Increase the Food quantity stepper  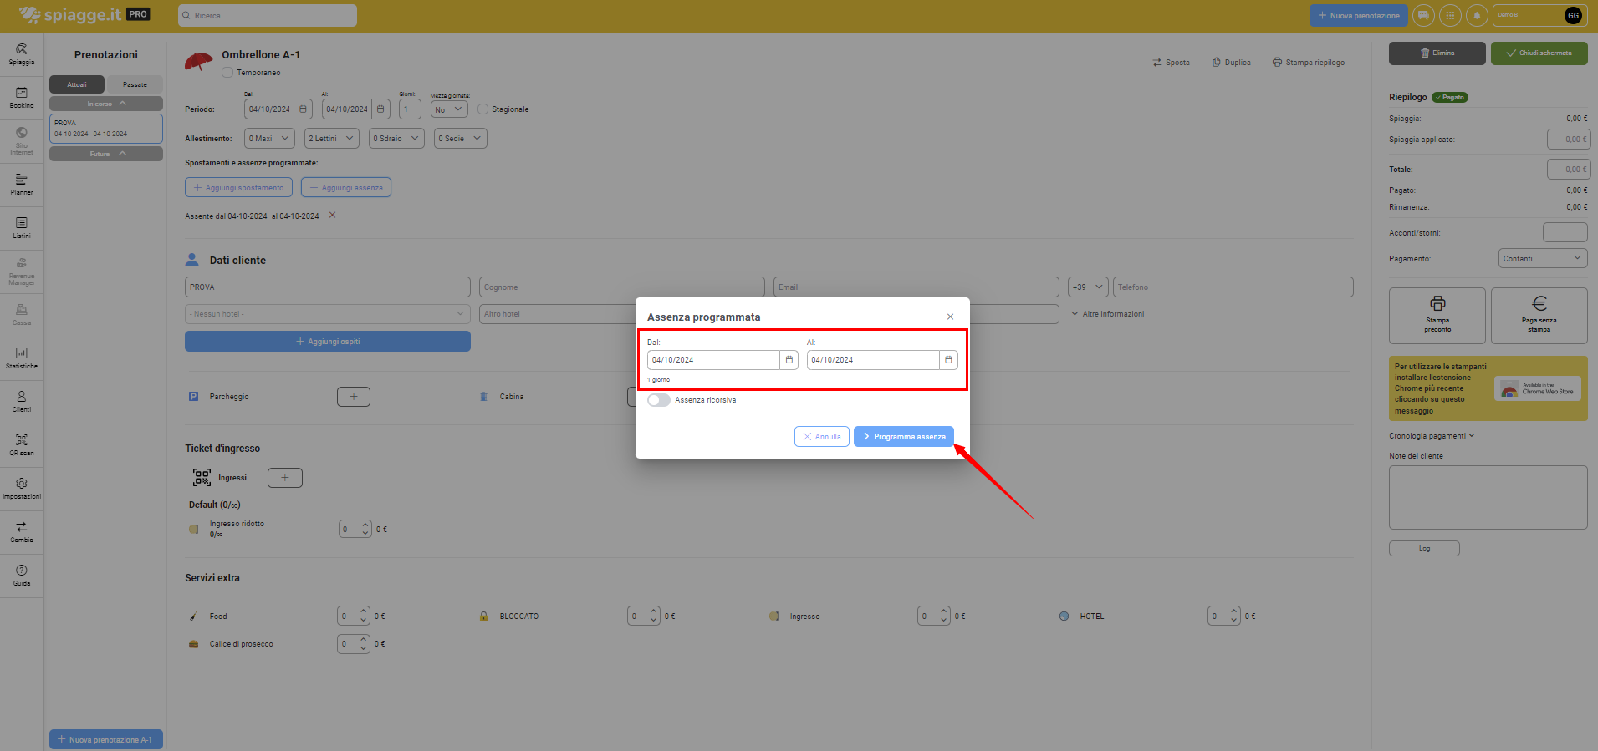(x=364, y=611)
